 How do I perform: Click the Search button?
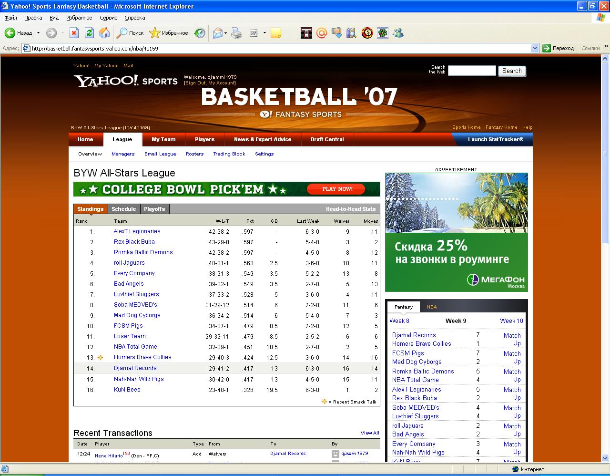(512, 71)
